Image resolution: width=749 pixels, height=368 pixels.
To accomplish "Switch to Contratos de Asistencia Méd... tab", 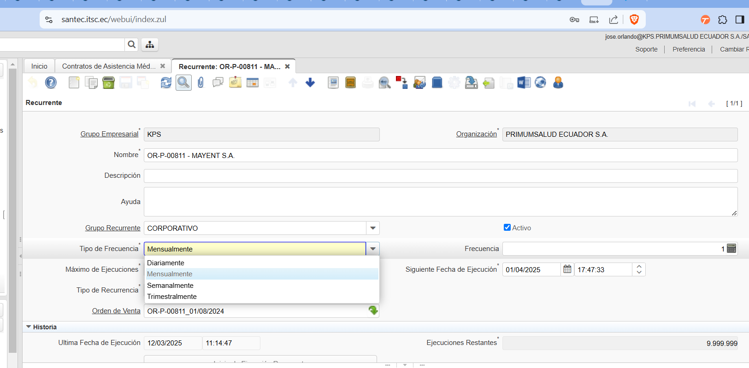I will pos(109,66).
